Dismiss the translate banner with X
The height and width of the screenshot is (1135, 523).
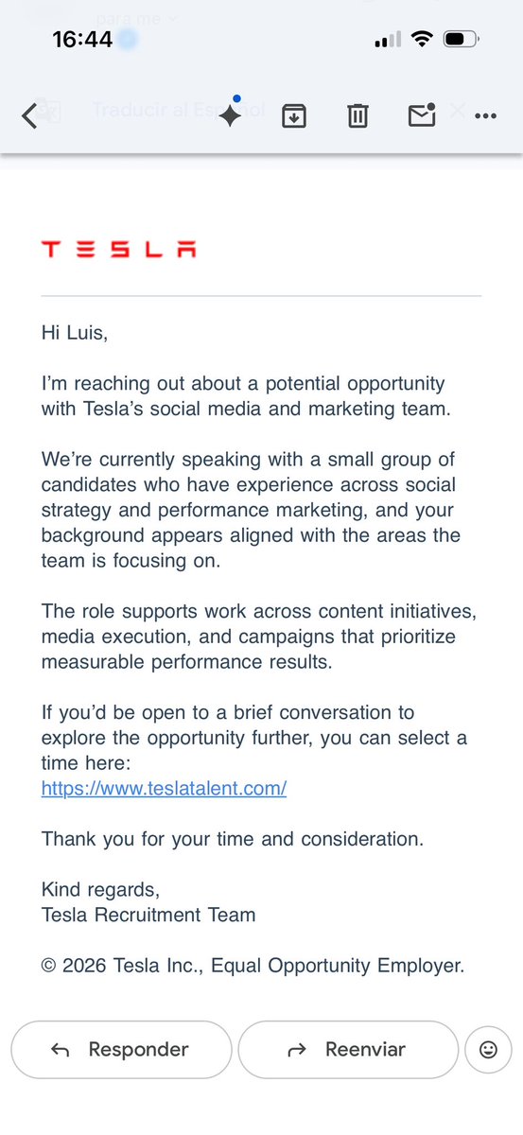[x=457, y=111]
